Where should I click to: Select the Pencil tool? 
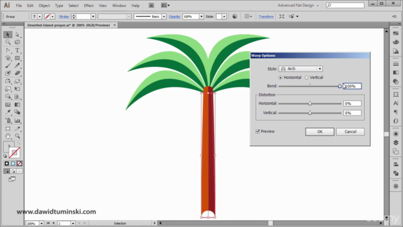coord(17,66)
